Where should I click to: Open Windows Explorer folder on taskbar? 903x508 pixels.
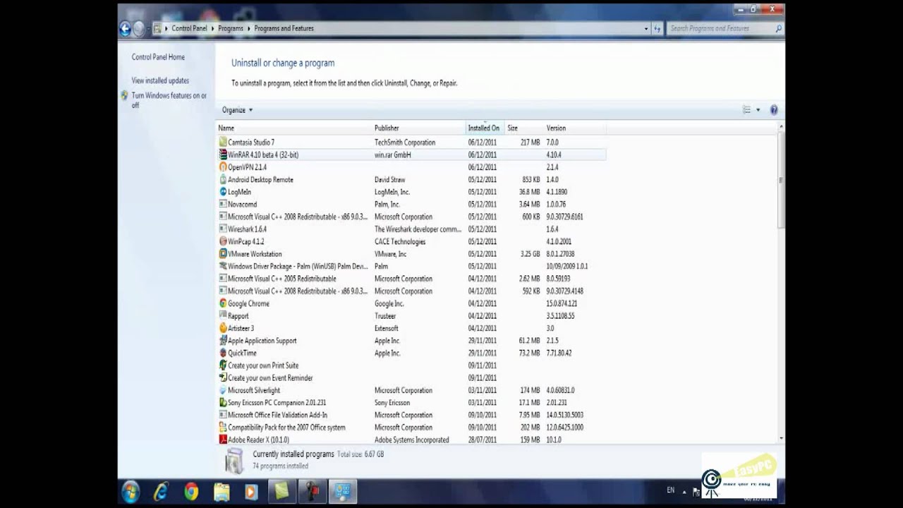(x=222, y=491)
